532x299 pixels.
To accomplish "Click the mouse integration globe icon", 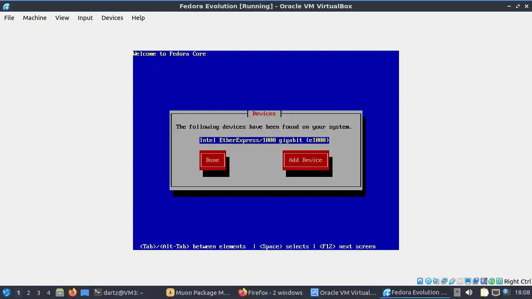I will pos(492,281).
